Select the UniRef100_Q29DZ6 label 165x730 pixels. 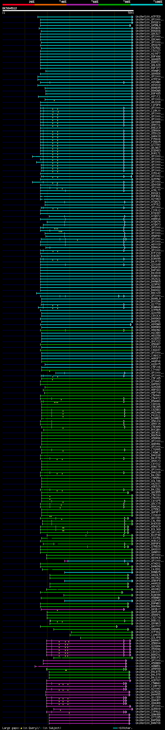click(x=148, y=692)
